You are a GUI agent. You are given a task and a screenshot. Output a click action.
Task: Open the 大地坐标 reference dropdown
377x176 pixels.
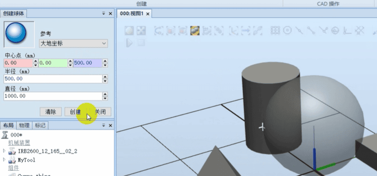(x=73, y=43)
